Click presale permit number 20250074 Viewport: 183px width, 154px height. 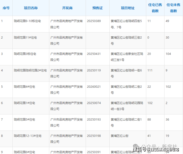(x=94, y=103)
